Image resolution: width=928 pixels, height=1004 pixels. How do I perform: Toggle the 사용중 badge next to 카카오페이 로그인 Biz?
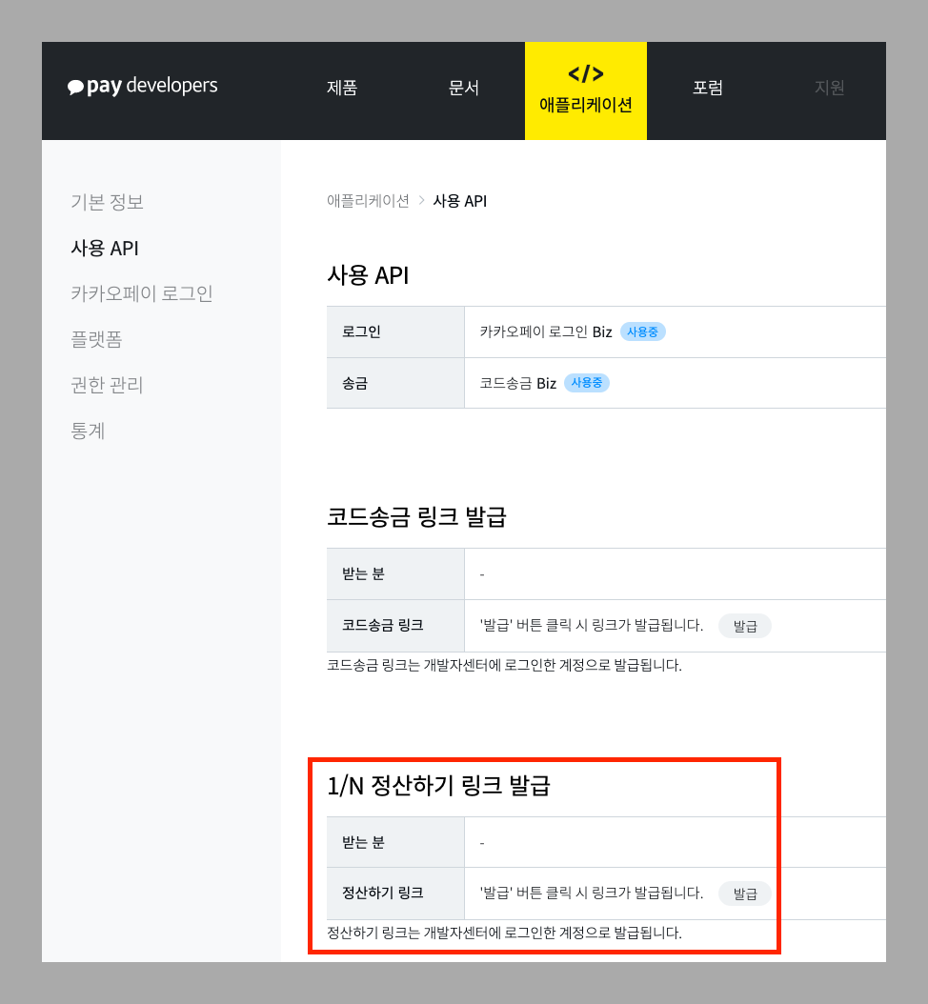pos(643,331)
